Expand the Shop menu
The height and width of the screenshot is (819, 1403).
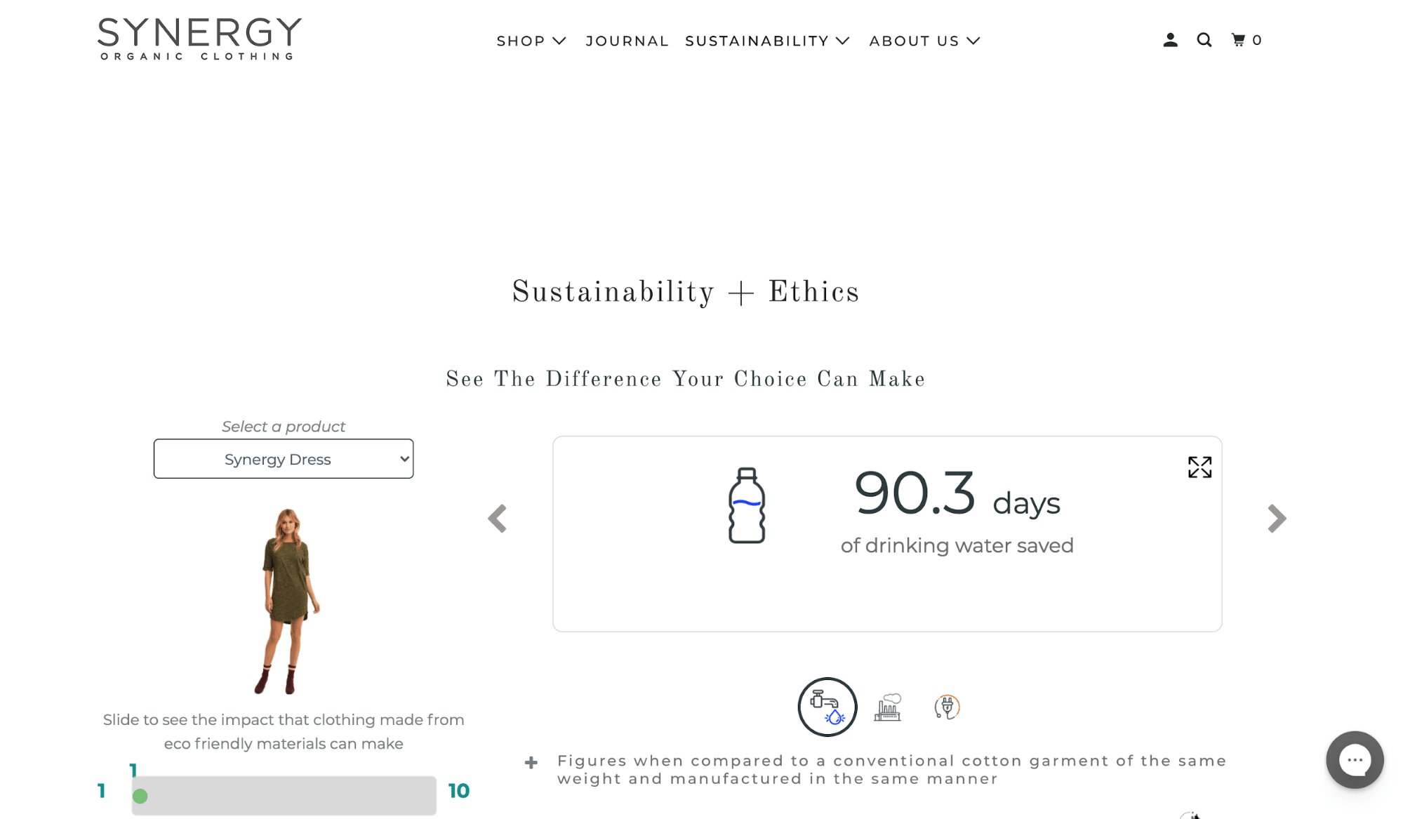(x=531, y=41)
